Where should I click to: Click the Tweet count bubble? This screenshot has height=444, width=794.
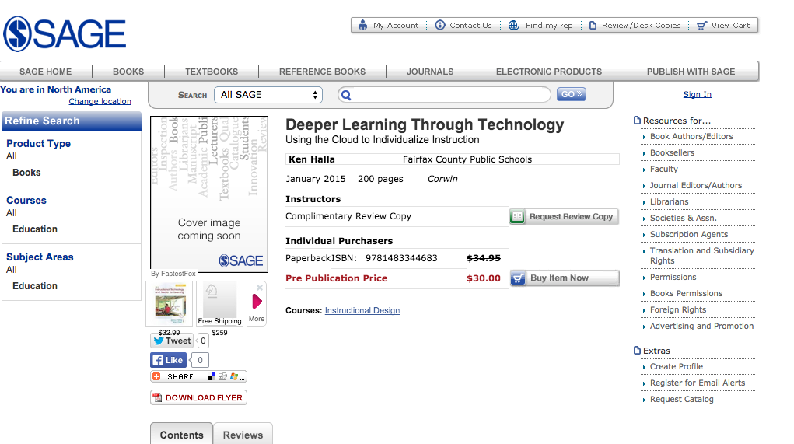coord(202,341)
